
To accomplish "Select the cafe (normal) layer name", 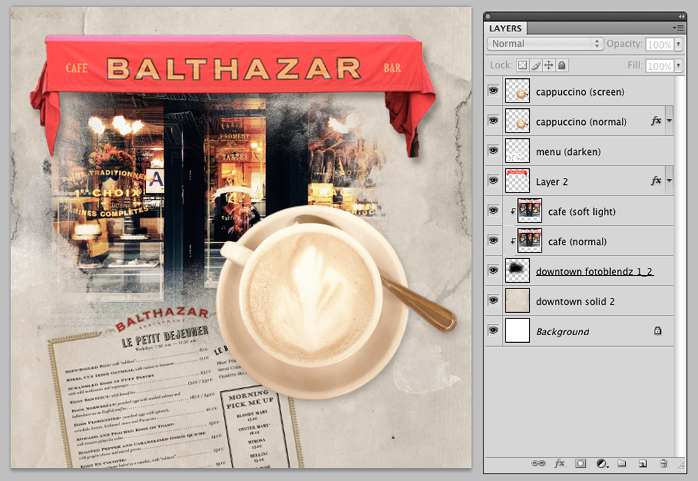I will click(x=577, y=242).
